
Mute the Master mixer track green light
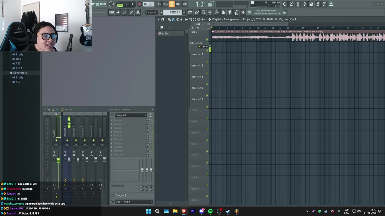[56, 140]
